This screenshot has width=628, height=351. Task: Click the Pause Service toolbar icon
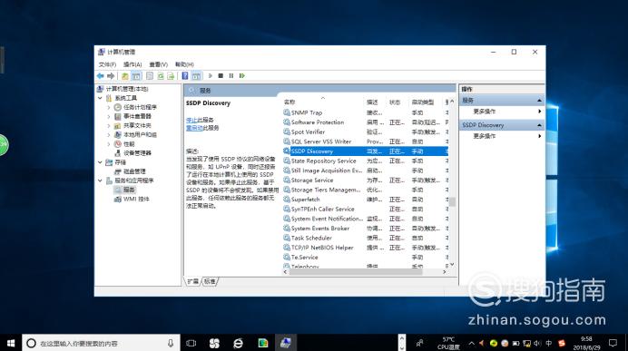pyautogui.click(x=231, y=75)
